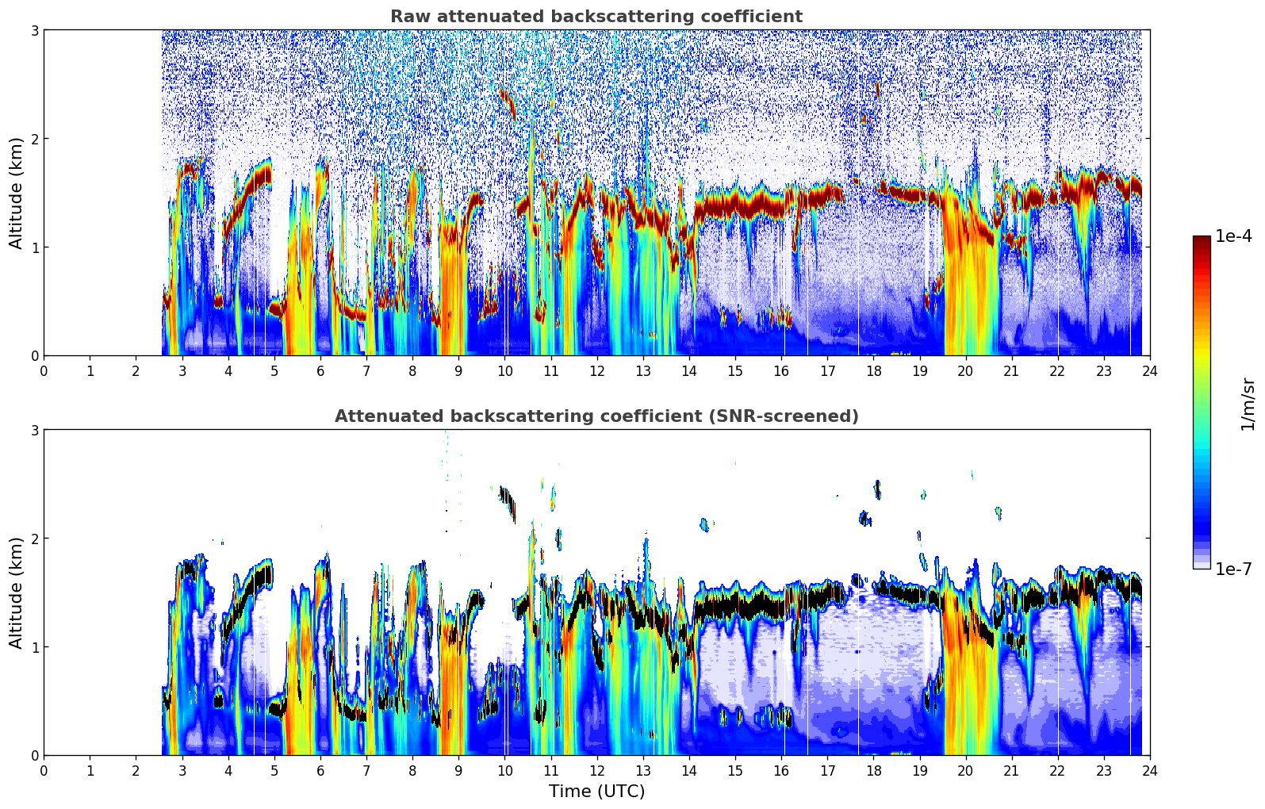
Task: Click time tick '12' under the raw plot
Action: click(596, 370)
